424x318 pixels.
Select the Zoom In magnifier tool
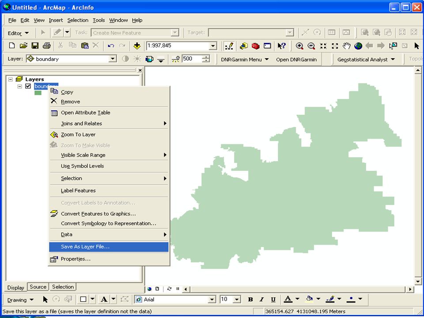(299, 45)
